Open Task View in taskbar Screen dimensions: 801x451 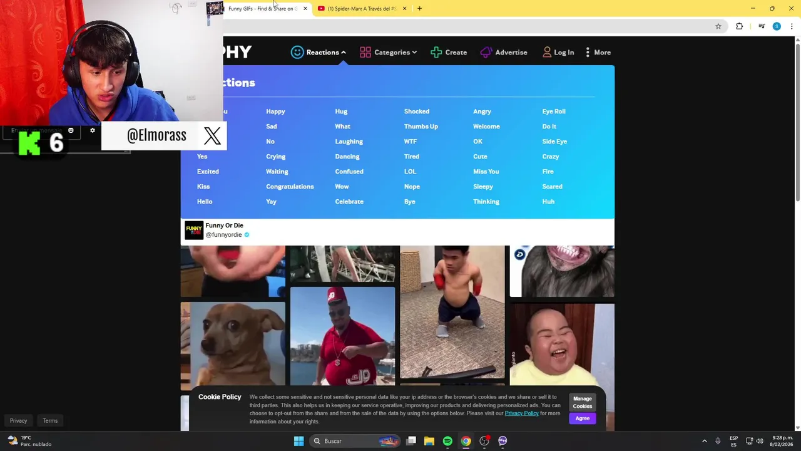click(411, 441)
